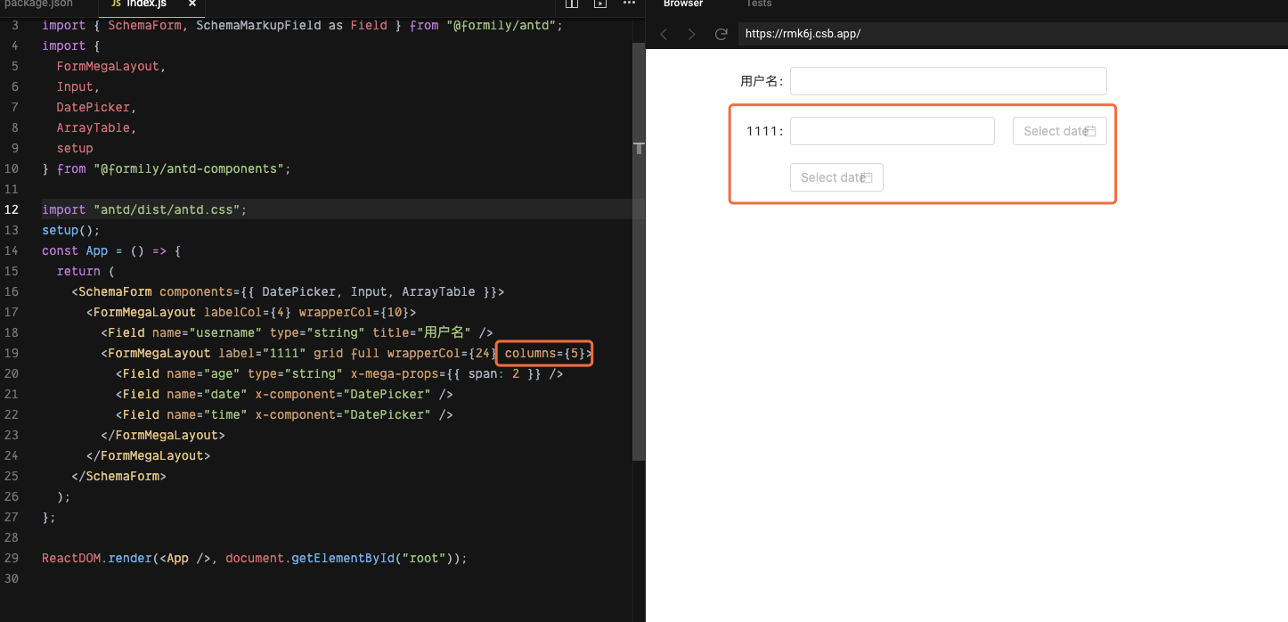Open the more actions ellipsis menu

[628, 4]
